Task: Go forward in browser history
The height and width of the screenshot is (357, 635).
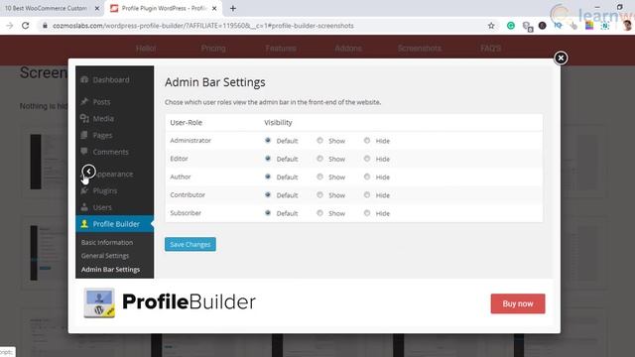Action: 9,26
